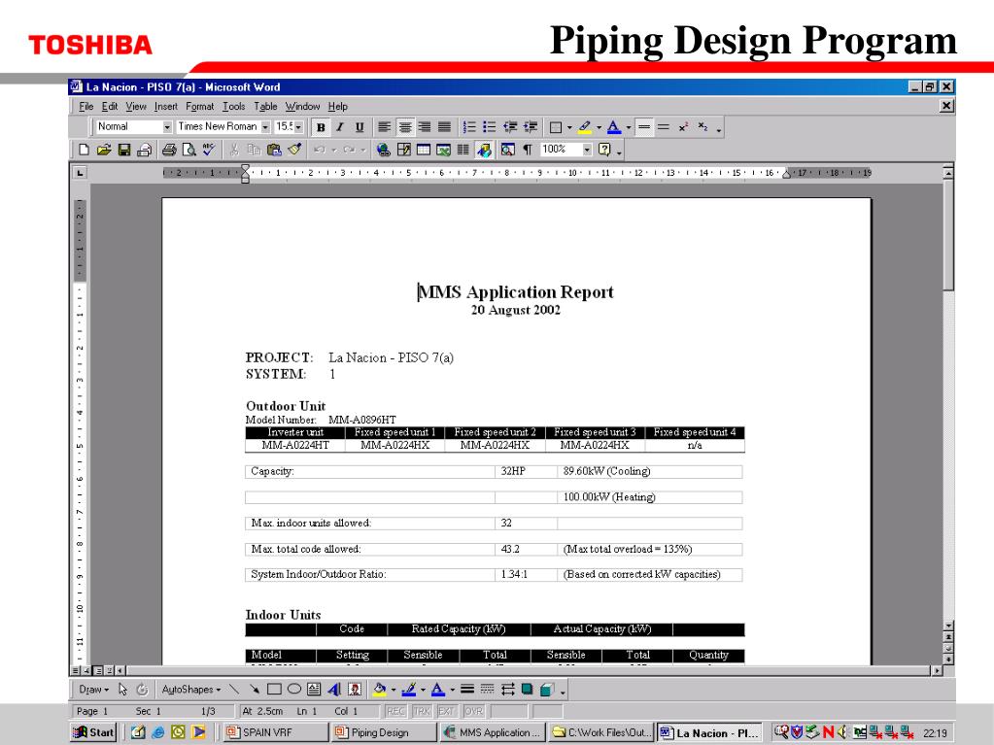The image size is (994, 745).
Task: Open the Draw menu dropdown
Action: coord(93,690)
